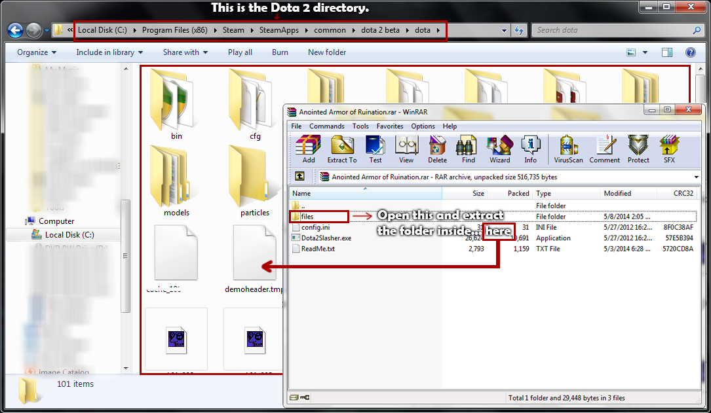The height and width of the screenshot is (413, 711).
Task: Click the navigation pane scrollbar thumb
Action: pyautogui.click(x=126, y=256)
